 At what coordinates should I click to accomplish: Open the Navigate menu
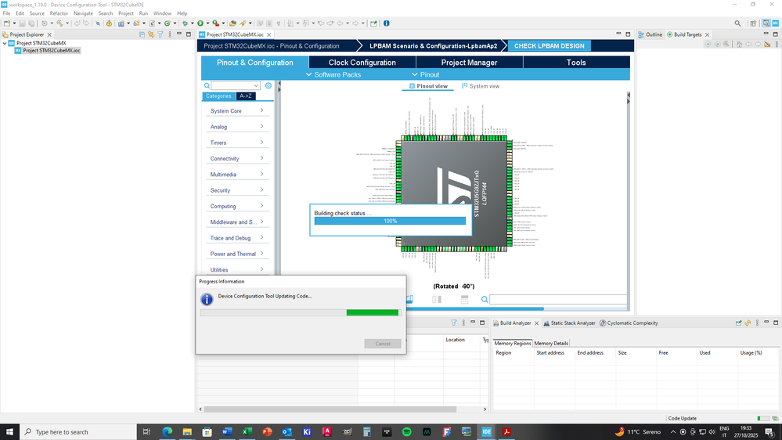(83, 13)
